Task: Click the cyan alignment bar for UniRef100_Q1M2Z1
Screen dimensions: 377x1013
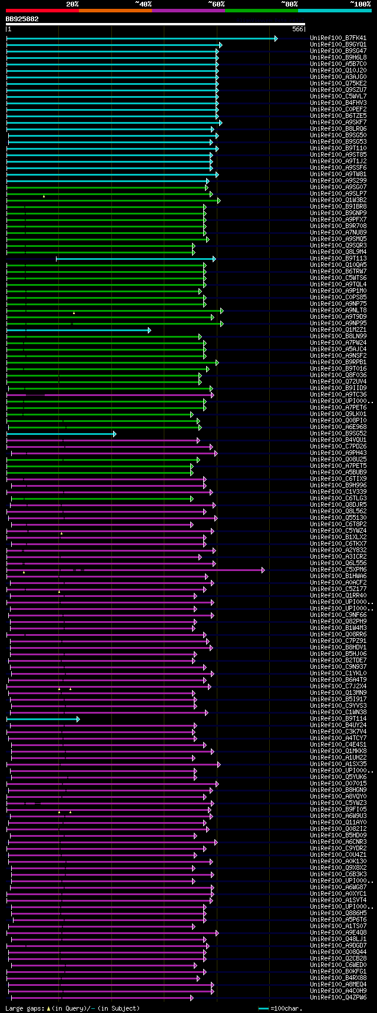Action: pyautogui.click(x=78, y=330)
